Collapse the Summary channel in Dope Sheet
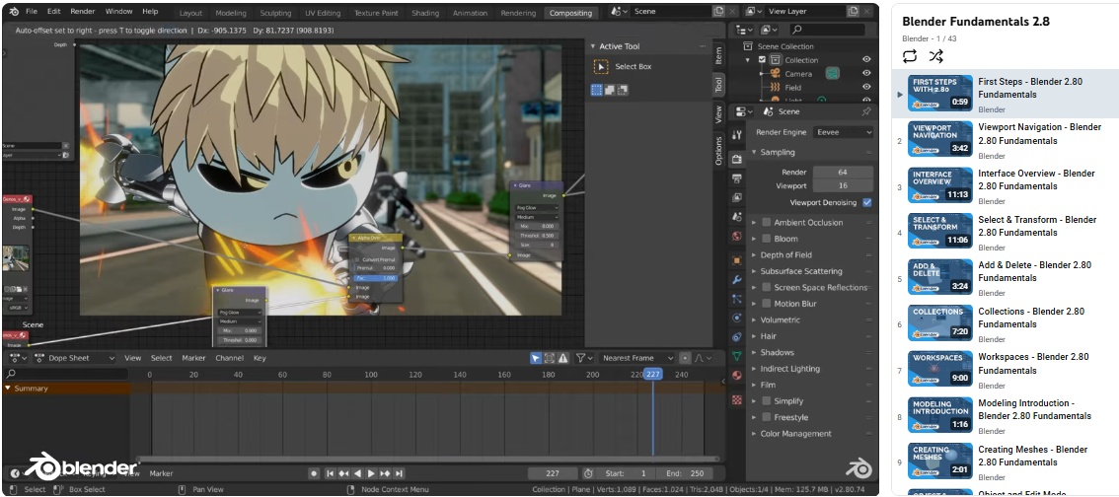This screenshot has height=497, width=1119. coord(8,389)
